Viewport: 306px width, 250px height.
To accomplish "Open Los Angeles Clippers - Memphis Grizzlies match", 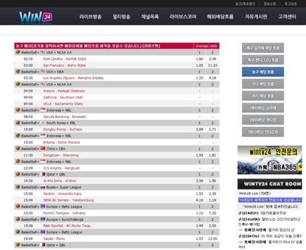I will 74,78.
